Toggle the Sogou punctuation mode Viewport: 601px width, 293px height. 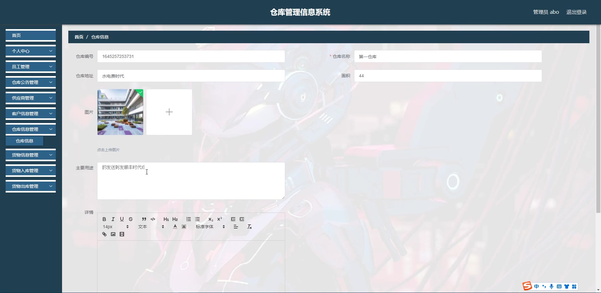click(544, 286)
